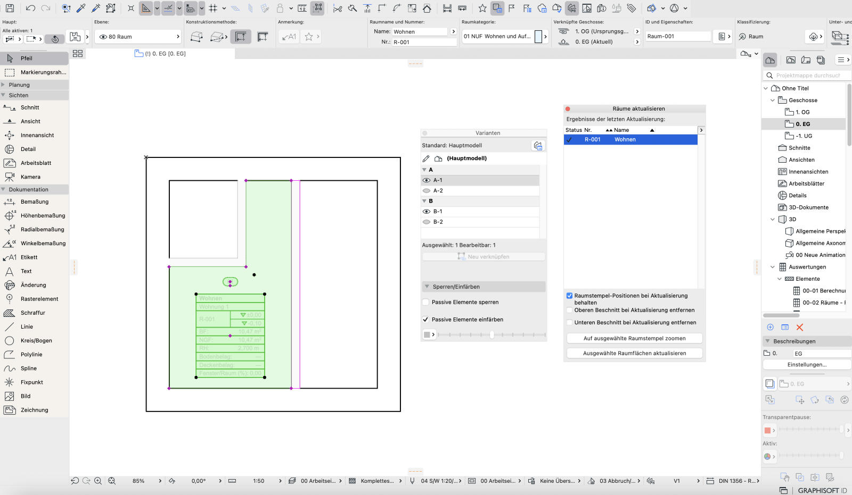Choose the Schnitt section tool

point(34,107)
